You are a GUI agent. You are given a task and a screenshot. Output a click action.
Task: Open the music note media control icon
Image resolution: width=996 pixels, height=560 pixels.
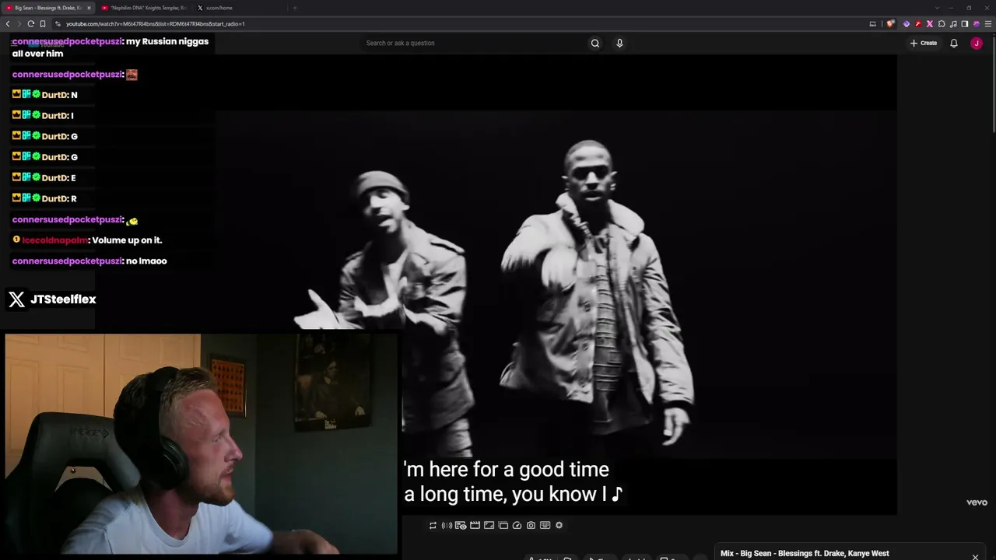click(953, 24)
